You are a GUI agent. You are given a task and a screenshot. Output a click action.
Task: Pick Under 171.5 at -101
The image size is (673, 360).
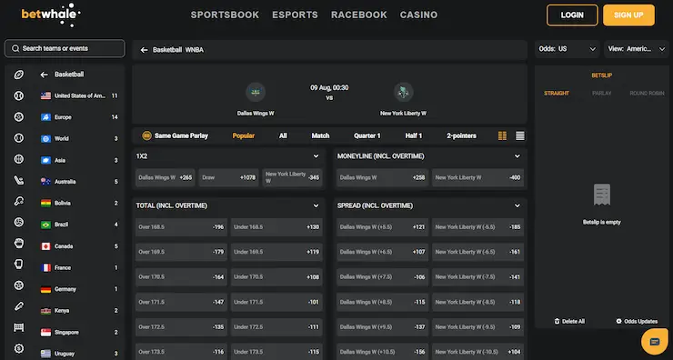(276, 302)
